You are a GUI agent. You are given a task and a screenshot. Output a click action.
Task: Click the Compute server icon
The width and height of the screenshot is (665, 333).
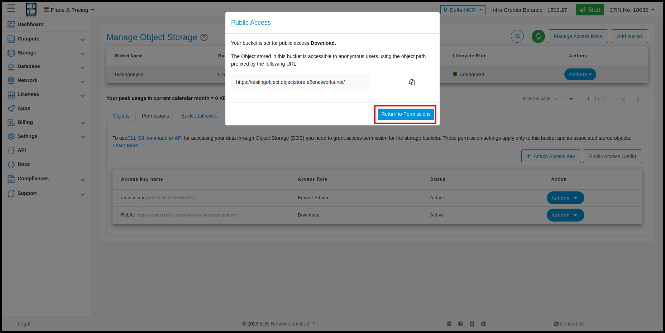[x=11, y=39]
